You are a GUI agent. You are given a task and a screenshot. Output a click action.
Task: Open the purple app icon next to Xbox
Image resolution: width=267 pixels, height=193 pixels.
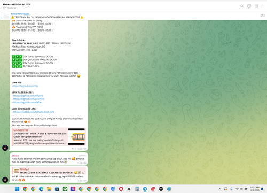[x=73, y=189]
